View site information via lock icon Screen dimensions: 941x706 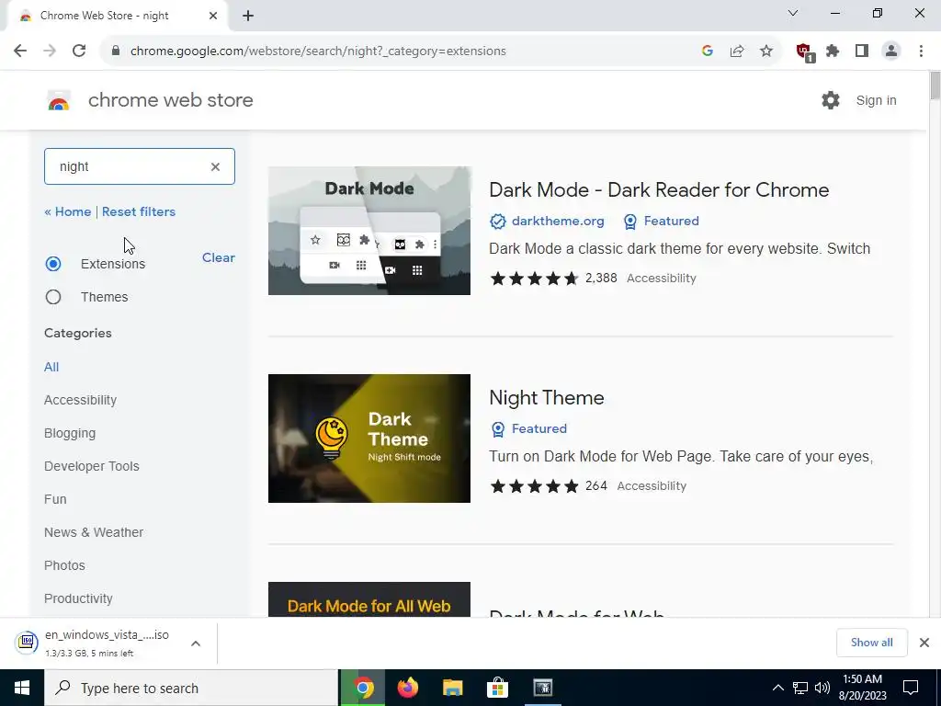[x=116, y=51]
